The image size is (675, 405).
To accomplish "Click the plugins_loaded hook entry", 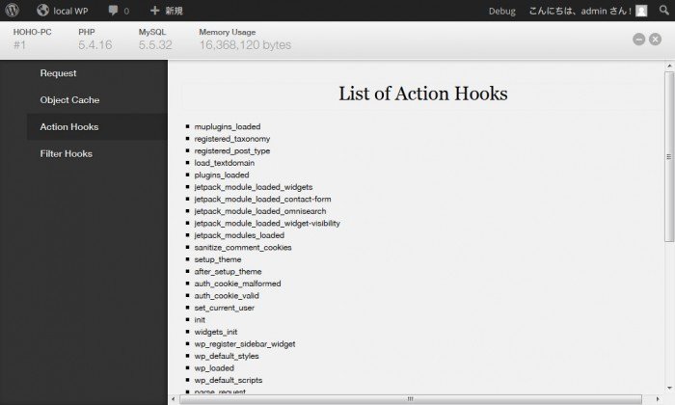I will [221, 175].
